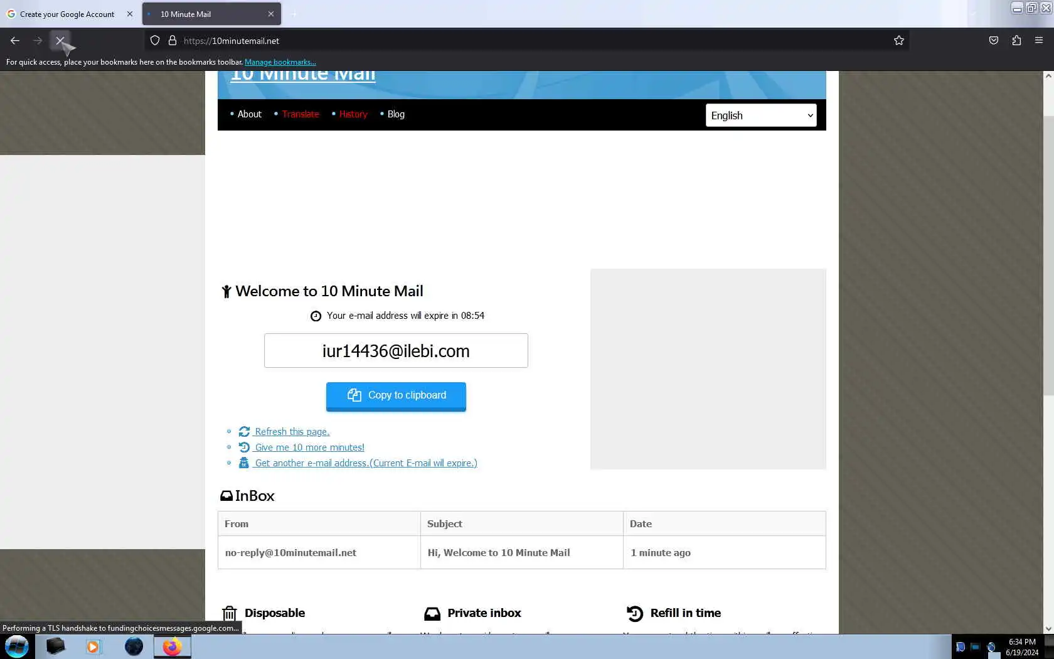Open the tracking protection shield icon
Image resolution: width=1054 pixels, height=659 pixels.
pos(155,41)
